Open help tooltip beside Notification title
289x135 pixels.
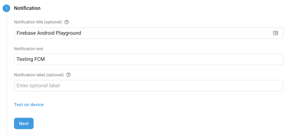pyautogui.click(x=67, y=22)
